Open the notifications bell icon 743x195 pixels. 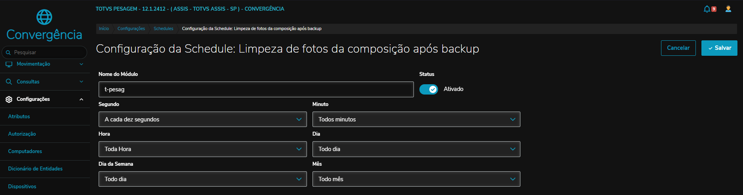(707, 9)
